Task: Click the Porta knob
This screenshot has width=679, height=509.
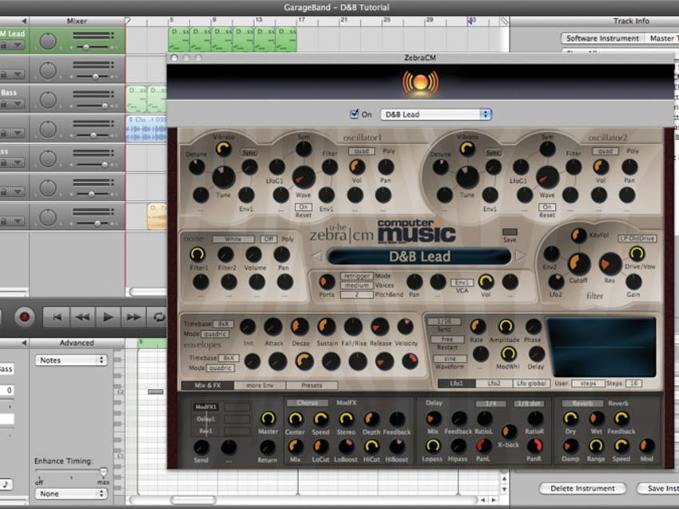Action: [327, 282]
